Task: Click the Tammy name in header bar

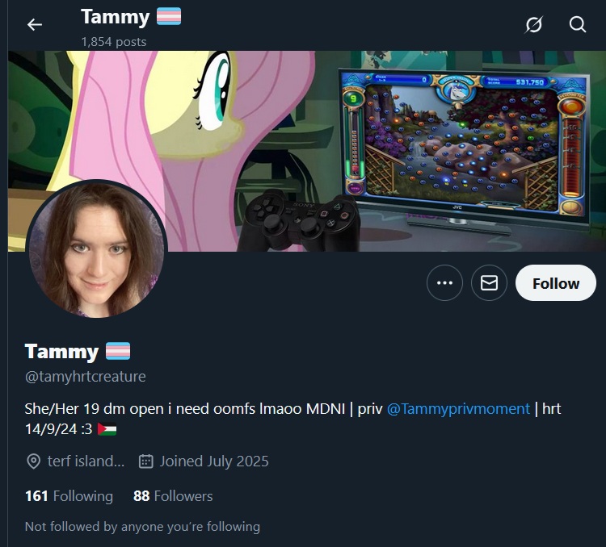Action: pos(116,17)
